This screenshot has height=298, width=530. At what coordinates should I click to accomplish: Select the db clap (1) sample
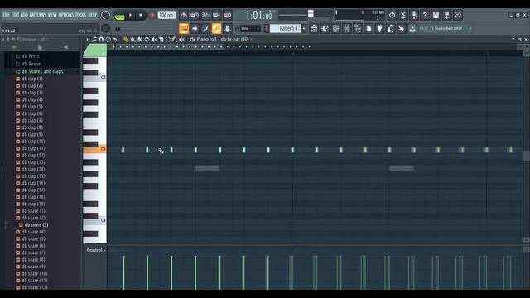click(x=30, y=79)
